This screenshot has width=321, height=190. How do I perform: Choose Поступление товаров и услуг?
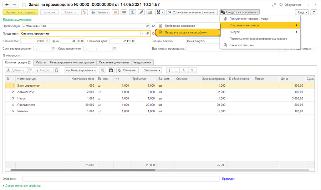click(260, 19)
